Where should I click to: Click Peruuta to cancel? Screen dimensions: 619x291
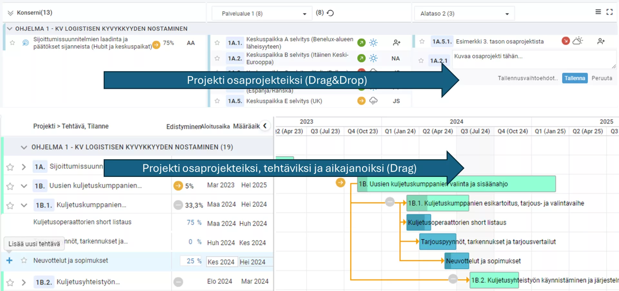[602, 78]
